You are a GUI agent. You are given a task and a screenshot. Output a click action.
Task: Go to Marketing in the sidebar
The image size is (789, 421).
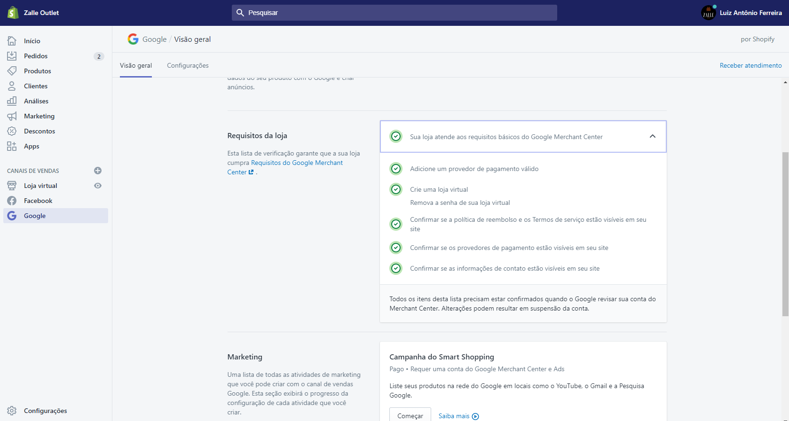39,116
